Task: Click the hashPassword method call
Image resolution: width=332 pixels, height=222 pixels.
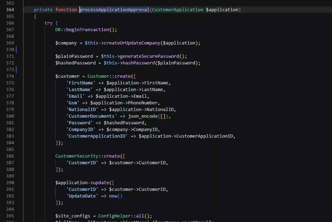Action: point(139,63)
